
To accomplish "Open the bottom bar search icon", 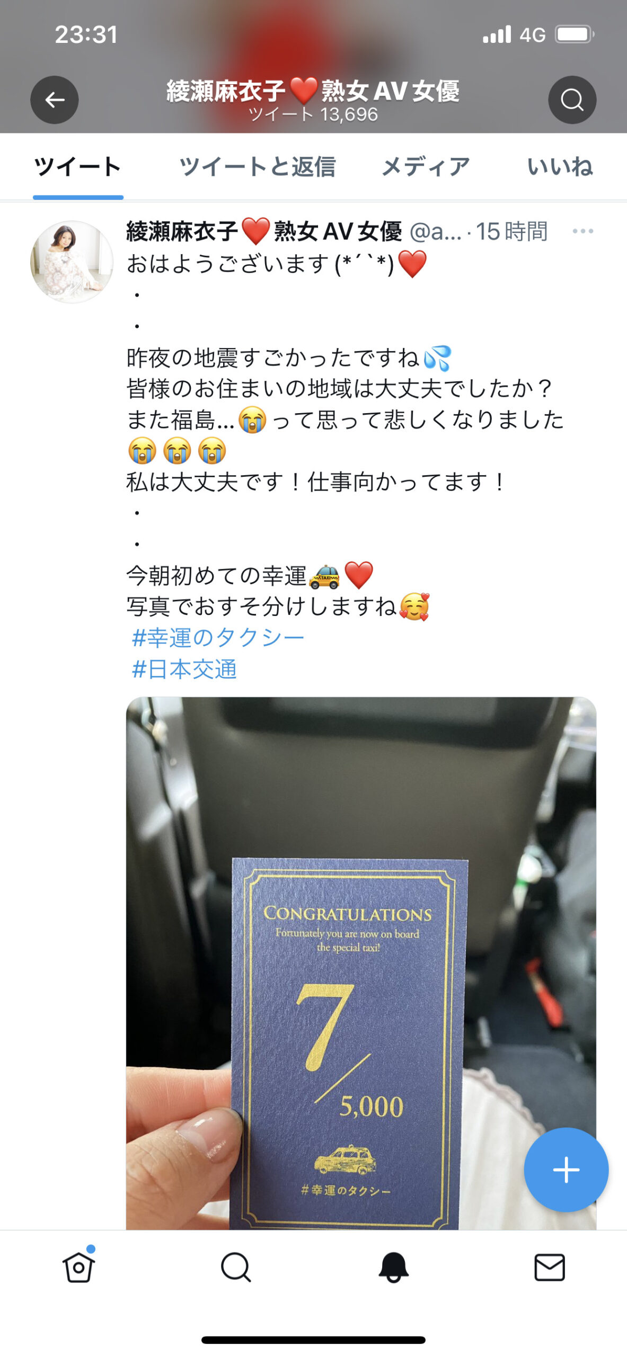I will [235, 1266].
